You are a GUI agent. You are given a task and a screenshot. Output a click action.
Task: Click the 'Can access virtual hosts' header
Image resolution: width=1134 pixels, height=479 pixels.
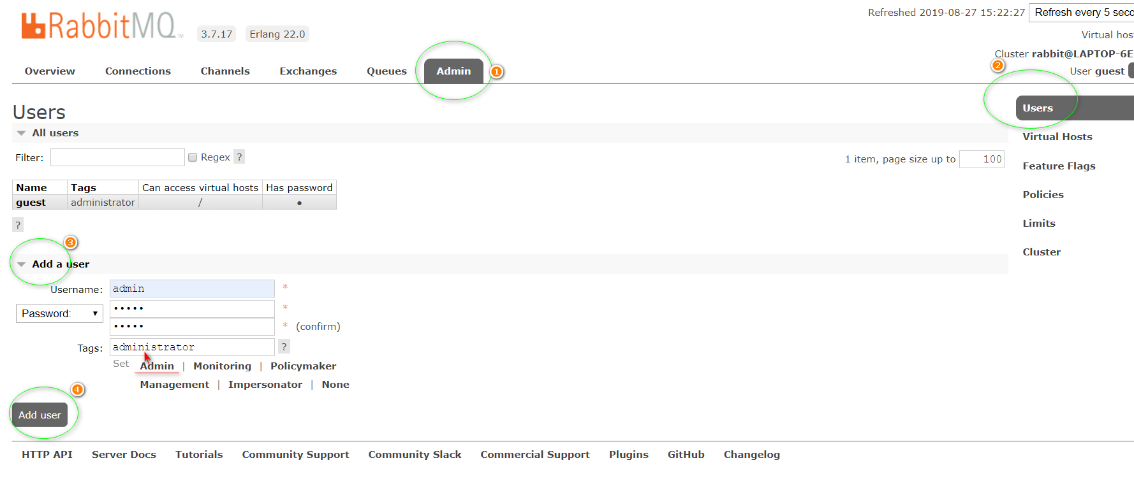pyautogui.click(x=200, y=188)
